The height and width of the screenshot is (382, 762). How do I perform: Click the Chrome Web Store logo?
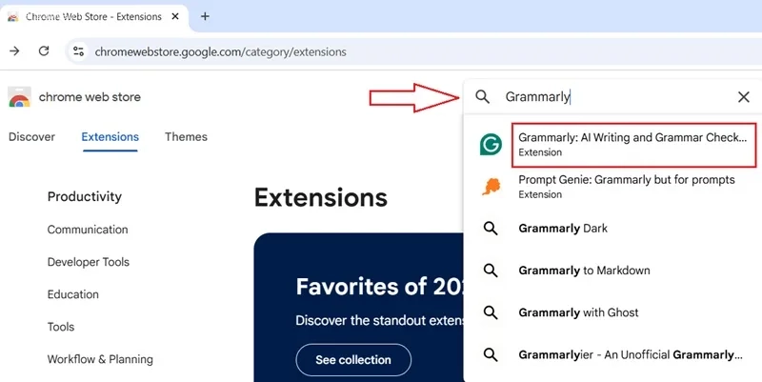pyautogui.click(x=19, y=97)
